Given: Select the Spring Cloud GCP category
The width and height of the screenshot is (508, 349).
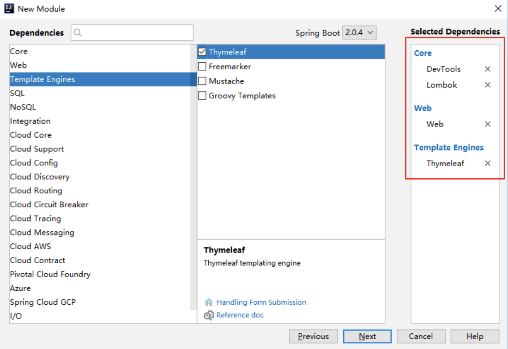Looking at the screenshot, I should click(x=100, y=302).
